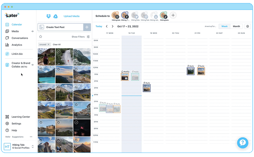This screenshot has width=254, height=157.
Task: Open Linkin.bio from the sidebar
Action: click(17, 54)
